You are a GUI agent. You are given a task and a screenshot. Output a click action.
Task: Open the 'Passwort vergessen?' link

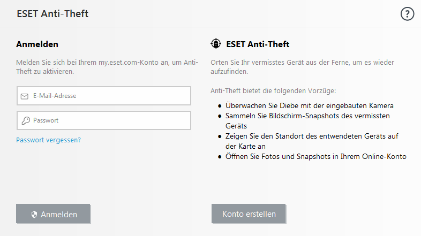tap(49, 140)
